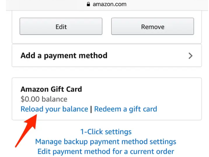The height and width of the screenshot is (157, 209).
Task: Go to 1-Click settings
Action: pyautogui.click(x=106, y=132)
